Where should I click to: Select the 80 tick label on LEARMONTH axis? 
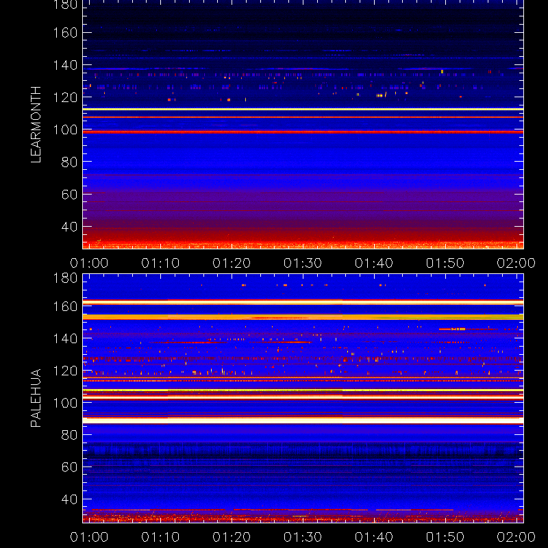[x=70, y=162]
